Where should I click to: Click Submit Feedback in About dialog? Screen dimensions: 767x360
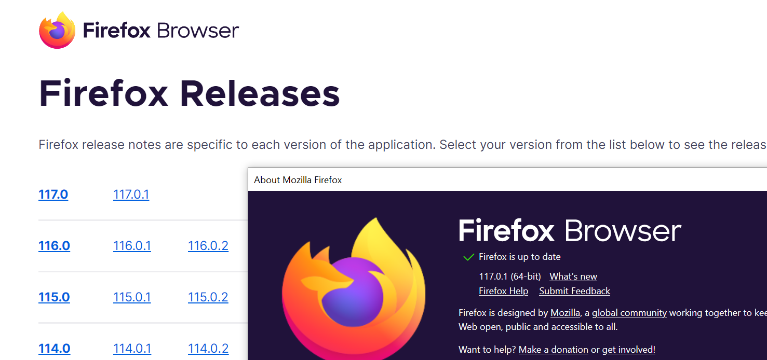(x=574, y=291)
